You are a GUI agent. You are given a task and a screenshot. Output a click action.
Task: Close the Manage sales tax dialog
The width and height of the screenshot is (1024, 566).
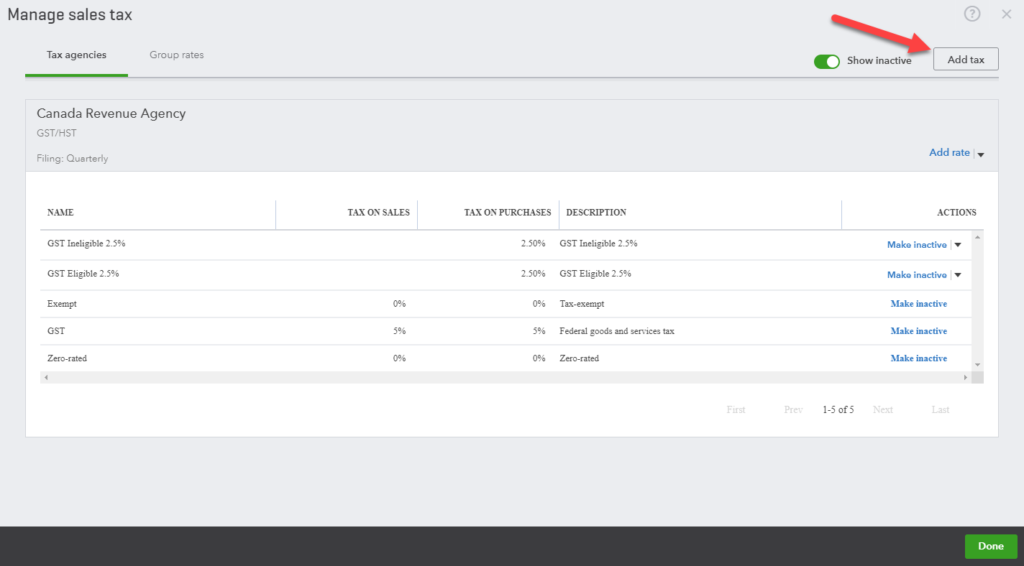pos(1006,14)
